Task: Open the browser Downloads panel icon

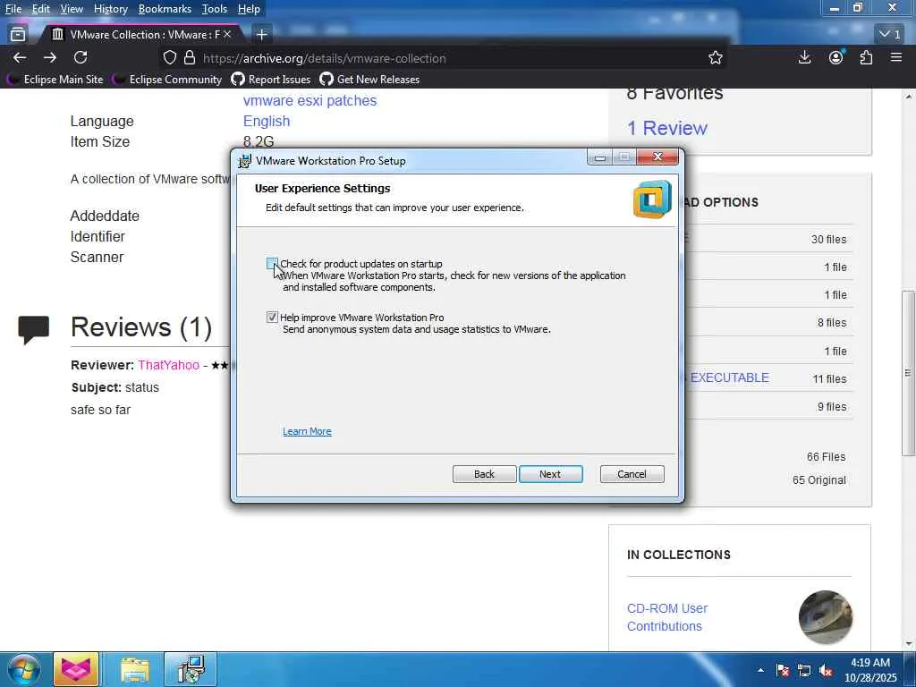Action: click(x=804, y=57)
